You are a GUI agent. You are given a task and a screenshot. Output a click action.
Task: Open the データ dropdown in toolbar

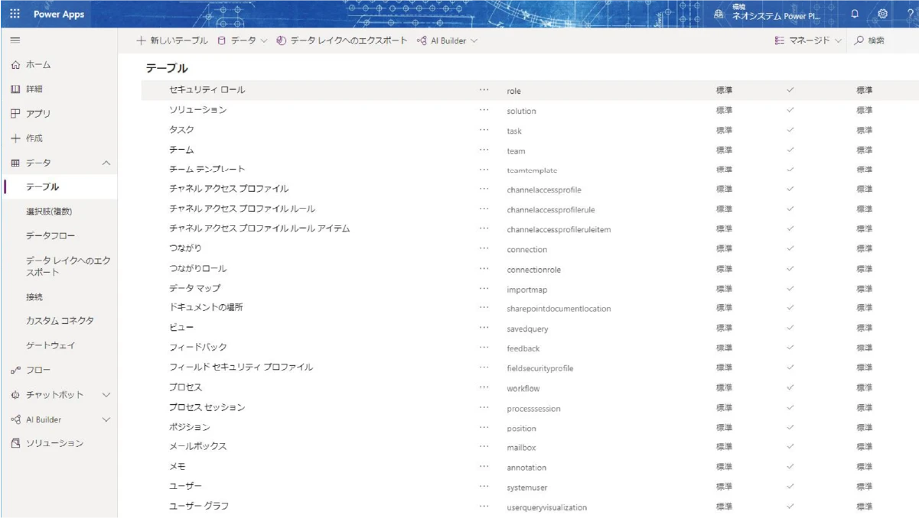point(243,40)
